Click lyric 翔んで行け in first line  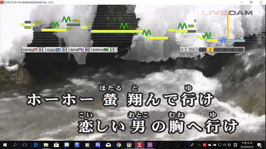tap(170, 100)
